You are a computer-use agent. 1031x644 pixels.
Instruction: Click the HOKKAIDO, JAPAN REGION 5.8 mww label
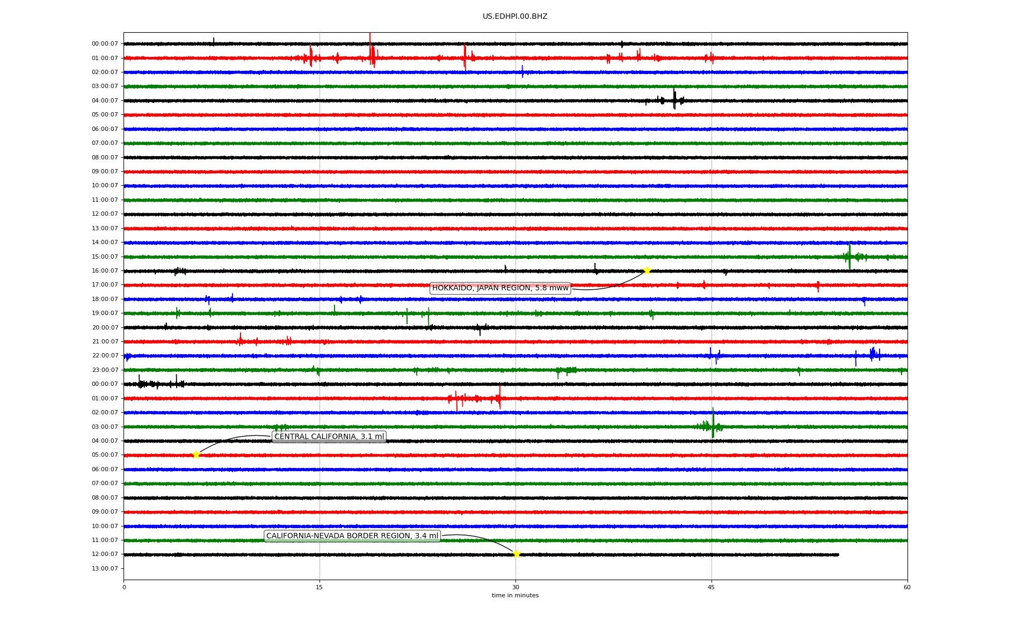point(500,288)
